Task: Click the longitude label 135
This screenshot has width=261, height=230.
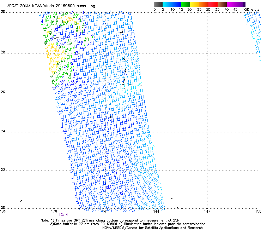Action: (x=3, y=211)
